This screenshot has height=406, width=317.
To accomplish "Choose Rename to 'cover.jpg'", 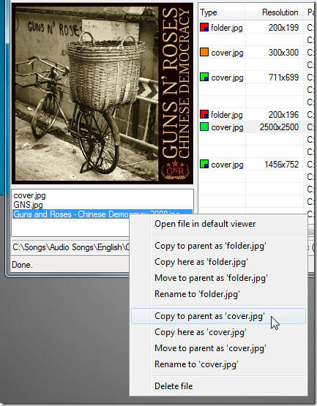I will (x=218, y=364).
